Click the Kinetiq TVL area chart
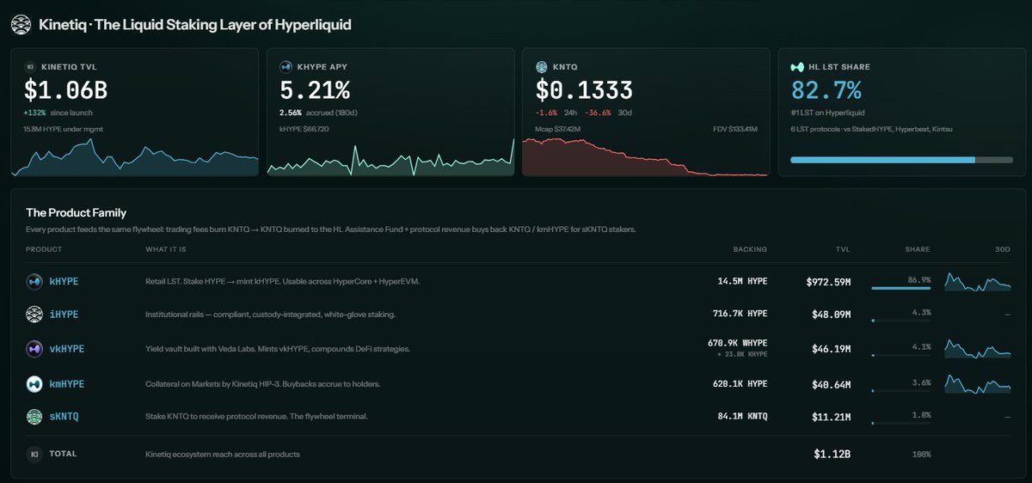1032x483 pixels. (x=134, y=157)
